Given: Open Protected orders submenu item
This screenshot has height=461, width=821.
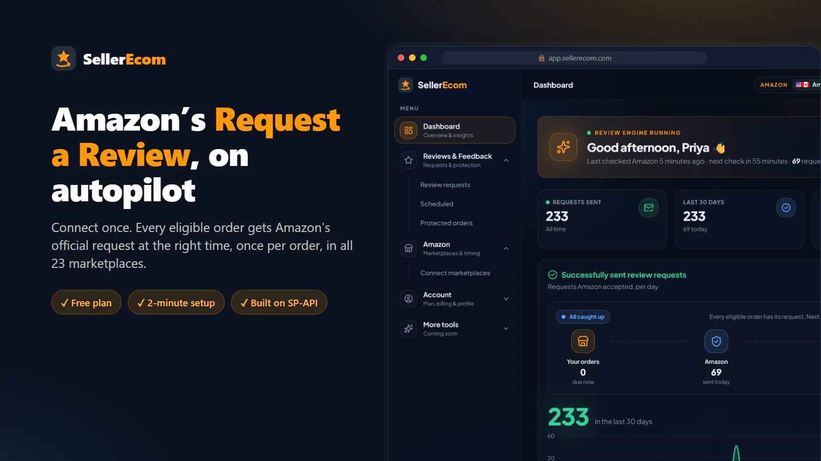Looking at the screenshot, I should [x=446, y=223].
